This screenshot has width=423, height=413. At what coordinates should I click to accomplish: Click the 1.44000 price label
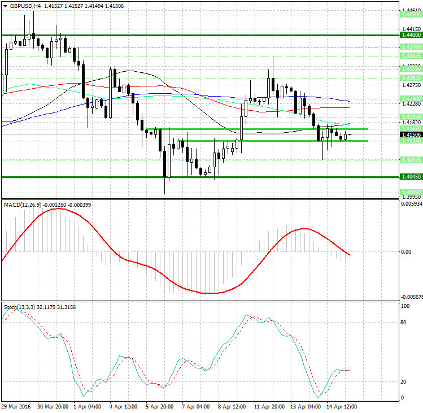tap(409, 35)
